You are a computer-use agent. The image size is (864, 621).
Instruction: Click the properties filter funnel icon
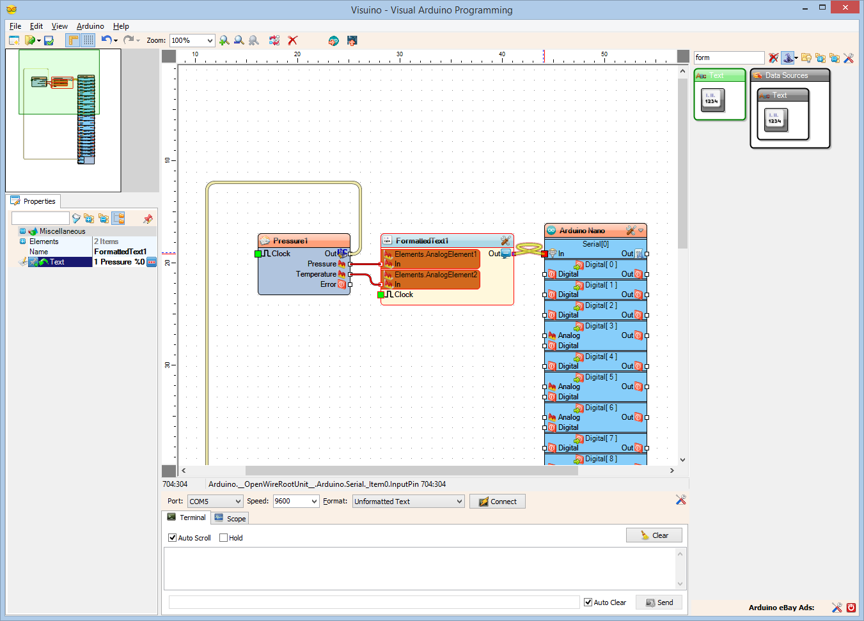point(76,218)
